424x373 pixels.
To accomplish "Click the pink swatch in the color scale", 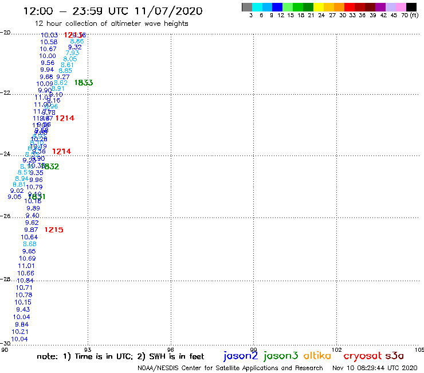I will [401, 7].
